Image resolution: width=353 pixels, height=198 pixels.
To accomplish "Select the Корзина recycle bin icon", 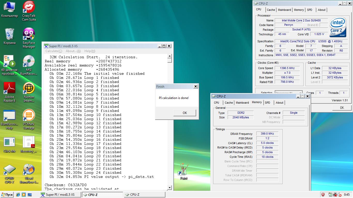I will pos(9,36).
